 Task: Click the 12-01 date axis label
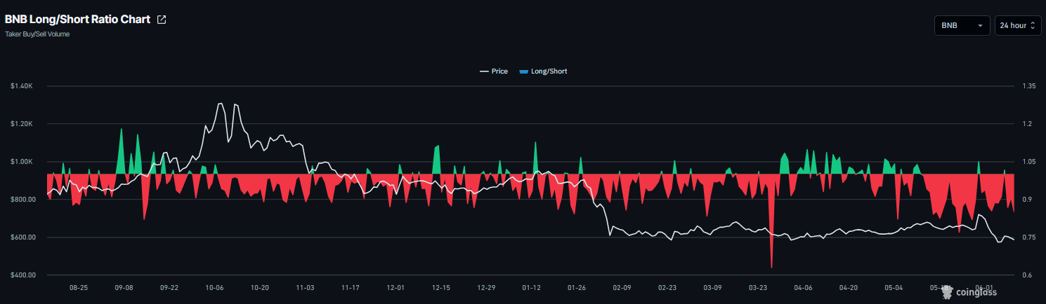(395, 288)
